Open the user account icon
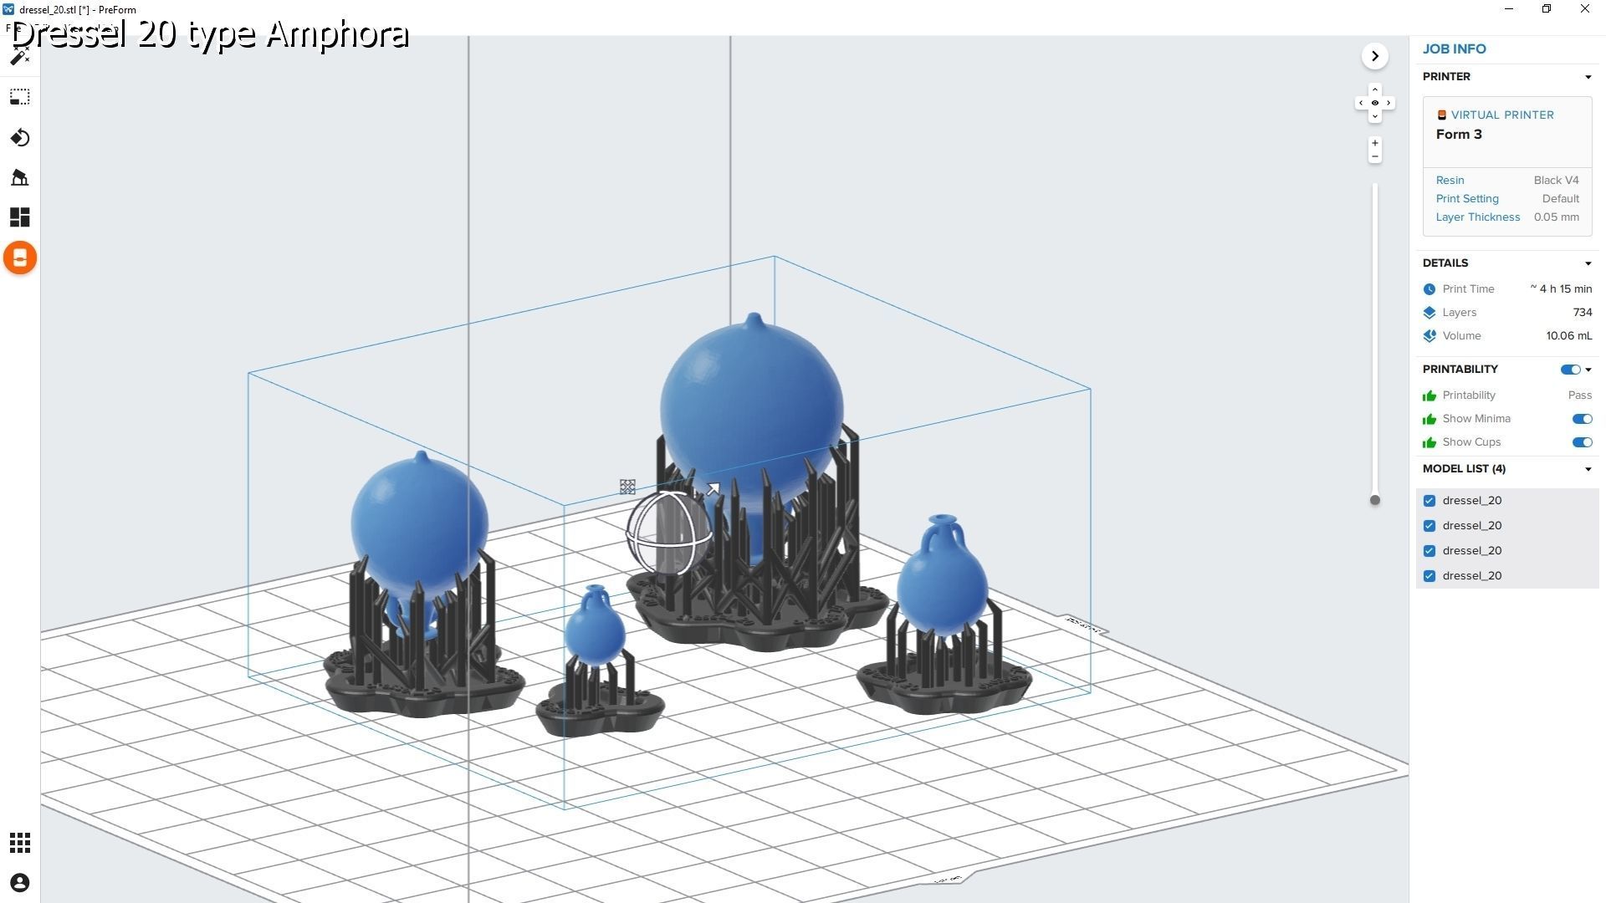 click(20, 883)
